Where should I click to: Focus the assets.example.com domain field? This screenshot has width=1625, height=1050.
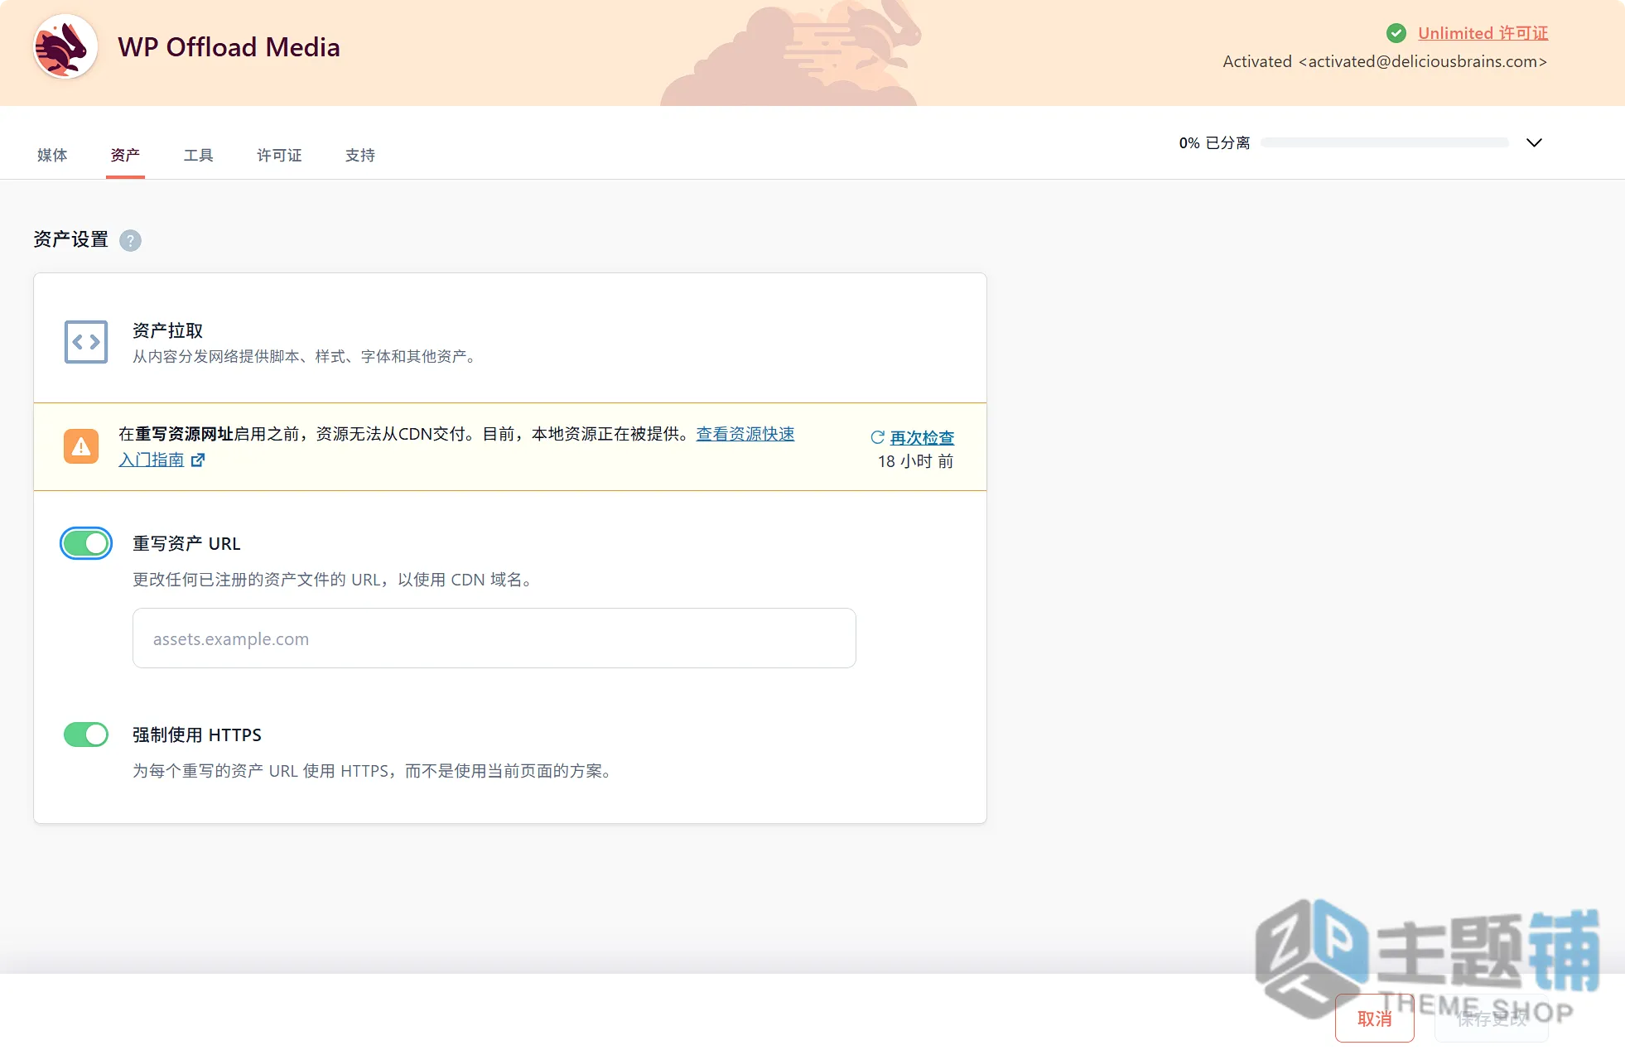tap(494, 638)
